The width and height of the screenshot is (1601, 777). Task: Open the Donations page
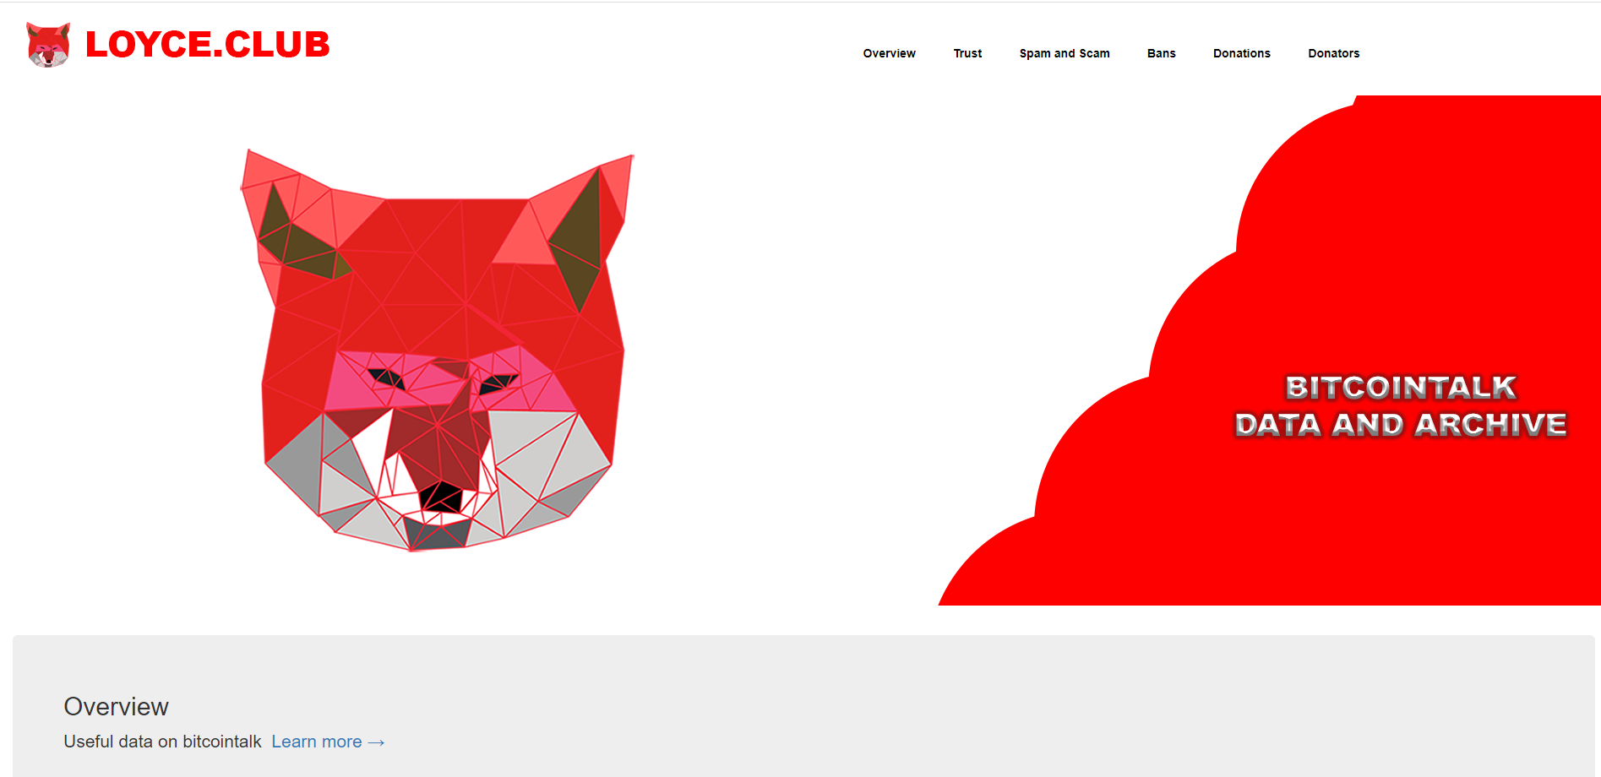pos(1241,53)
